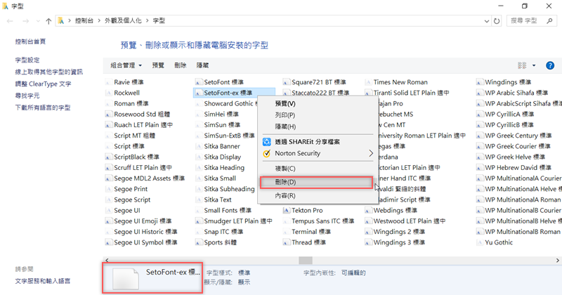This screenshot has height=295, width=562.
Task: Open 控制台首頁 link
Action: 30,41
